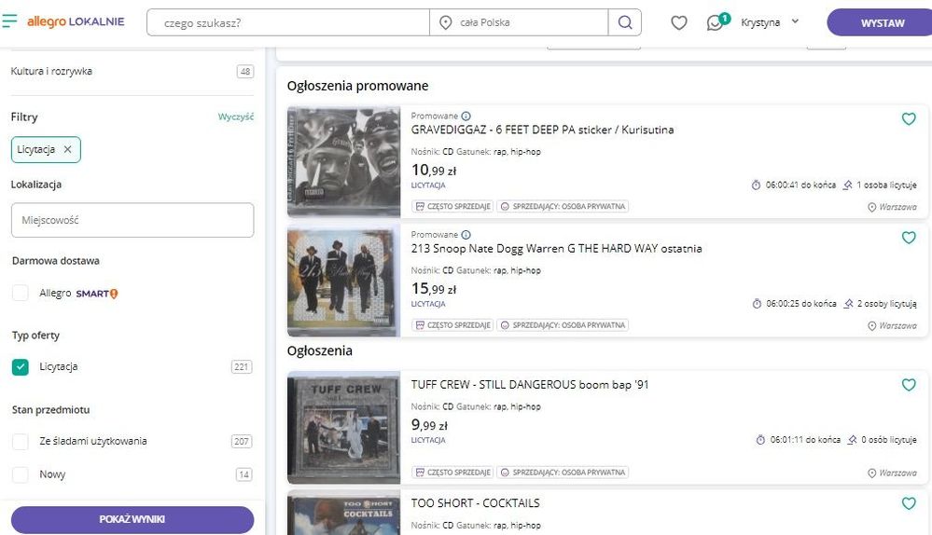Check the Nowy condition checkbox
Image resolution: width=932 pixels, height=535 pixels.
pyautogui.click(x=21, y=474)
